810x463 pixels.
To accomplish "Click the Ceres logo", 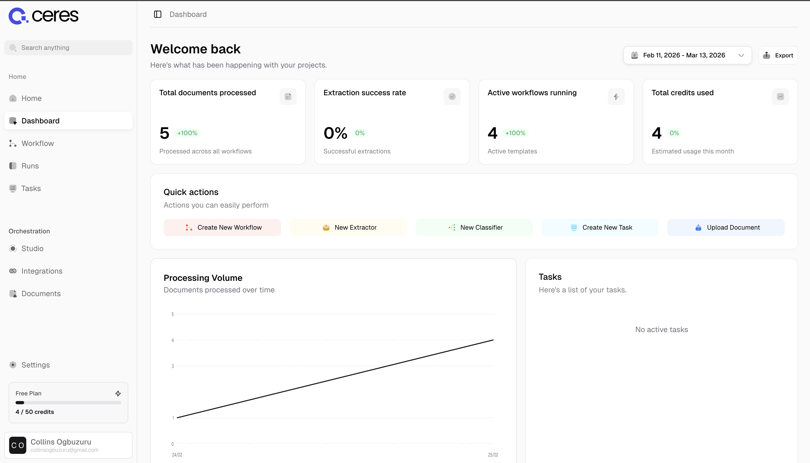I will [x=43, y=16].
